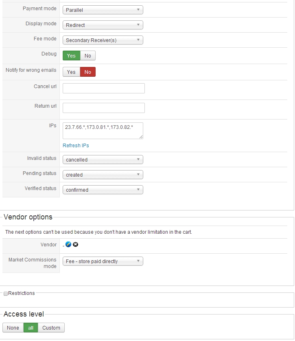Open the Verified status dropdown
The height and width of the screenshot is (341, 295).
[x=103, y=190]
